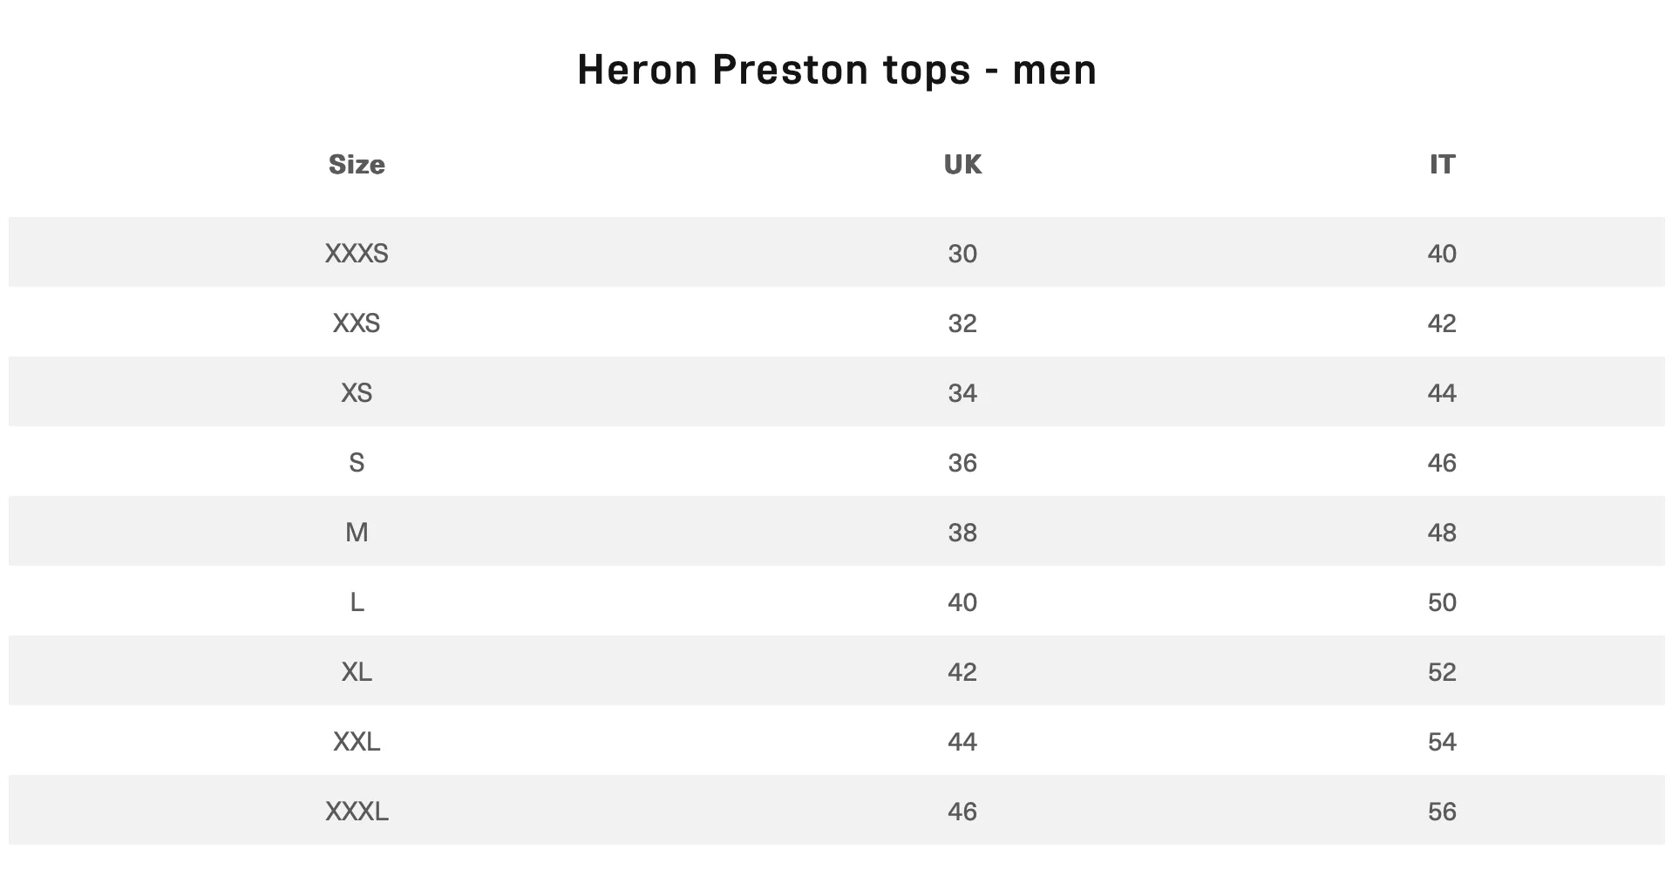Click the L size cell
1672x870 pixels.
click(357, 602)
